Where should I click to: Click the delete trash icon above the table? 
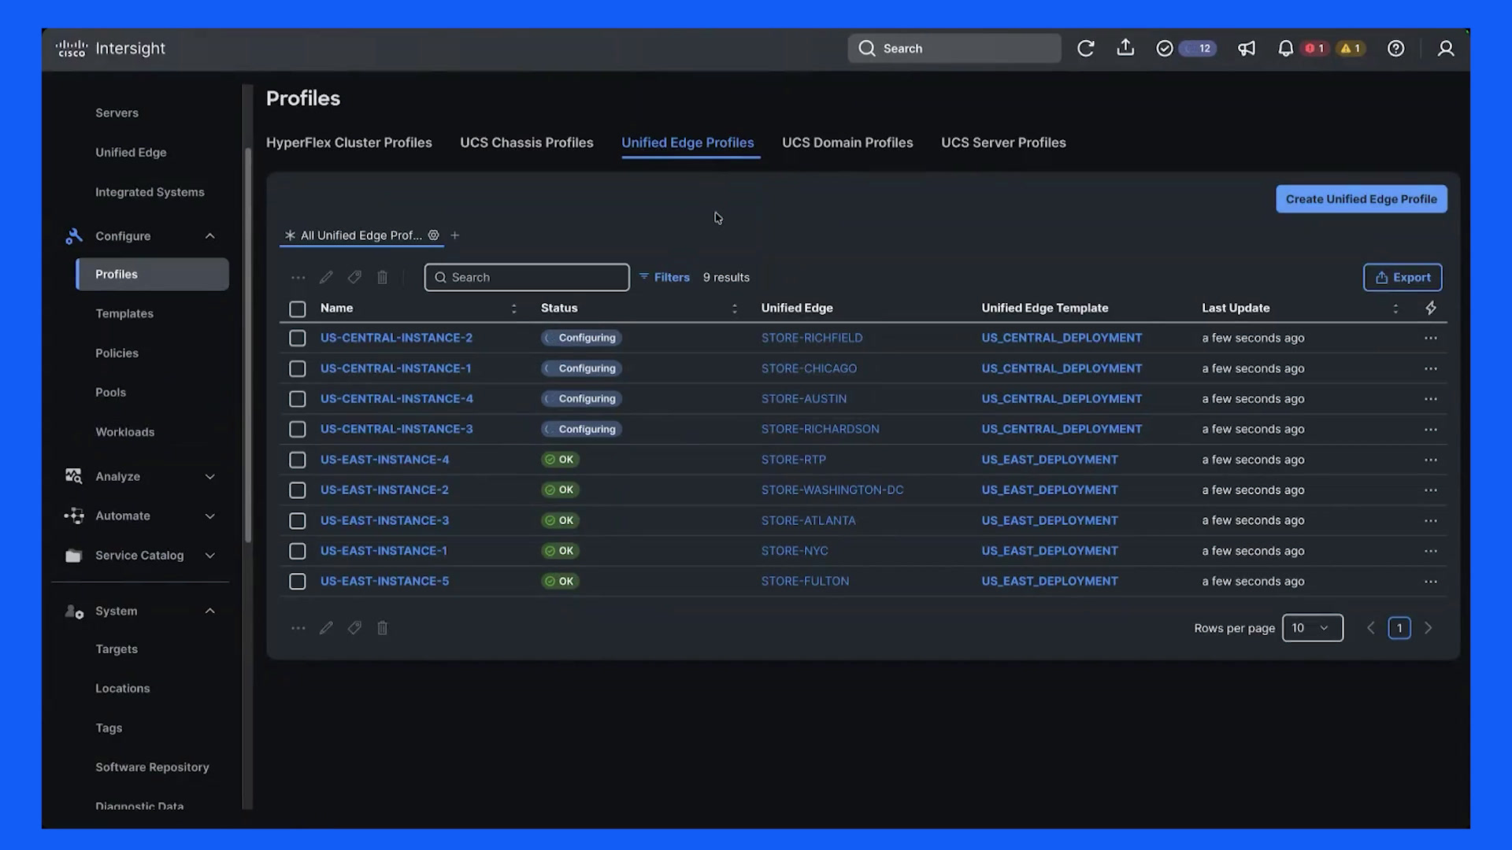382,277
